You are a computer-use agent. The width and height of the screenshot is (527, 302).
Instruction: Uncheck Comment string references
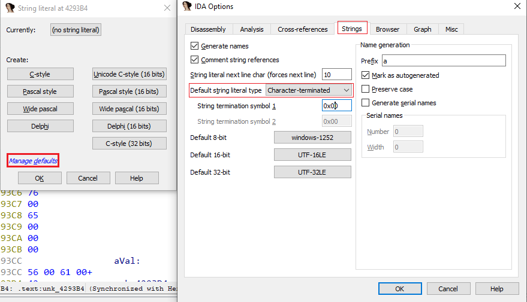[195, 60]
